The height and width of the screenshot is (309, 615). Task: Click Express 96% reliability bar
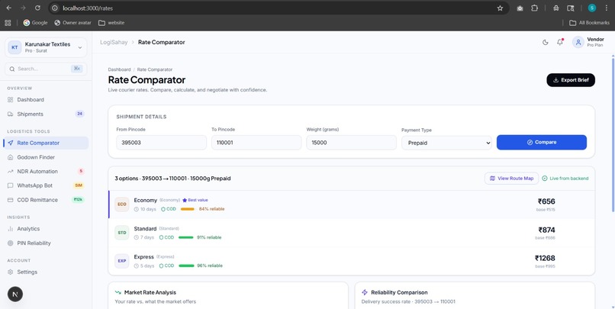pyautogui.click(x=186, y=266)
